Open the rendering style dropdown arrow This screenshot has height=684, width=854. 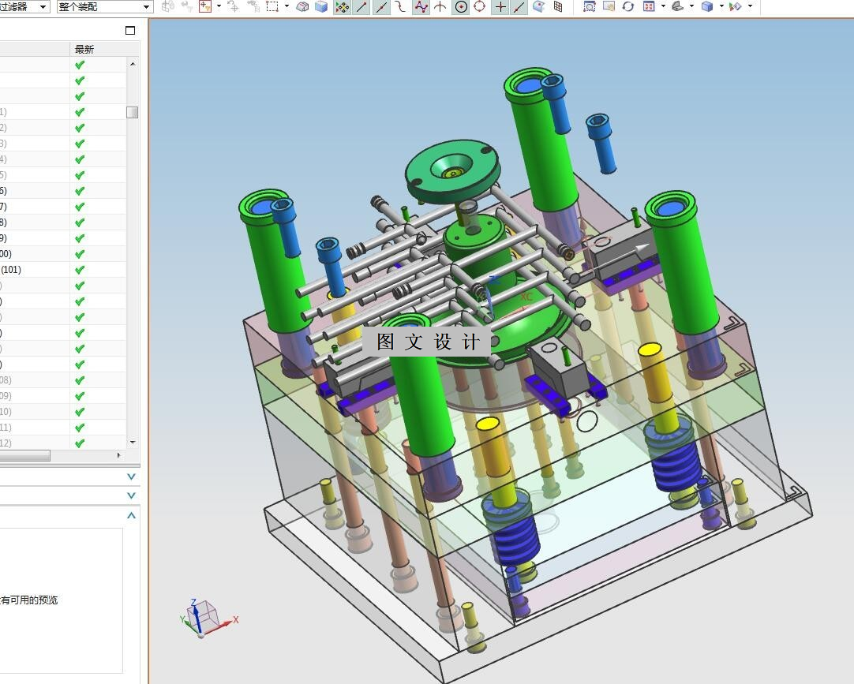pyautogui.click(x=721, y=6)
